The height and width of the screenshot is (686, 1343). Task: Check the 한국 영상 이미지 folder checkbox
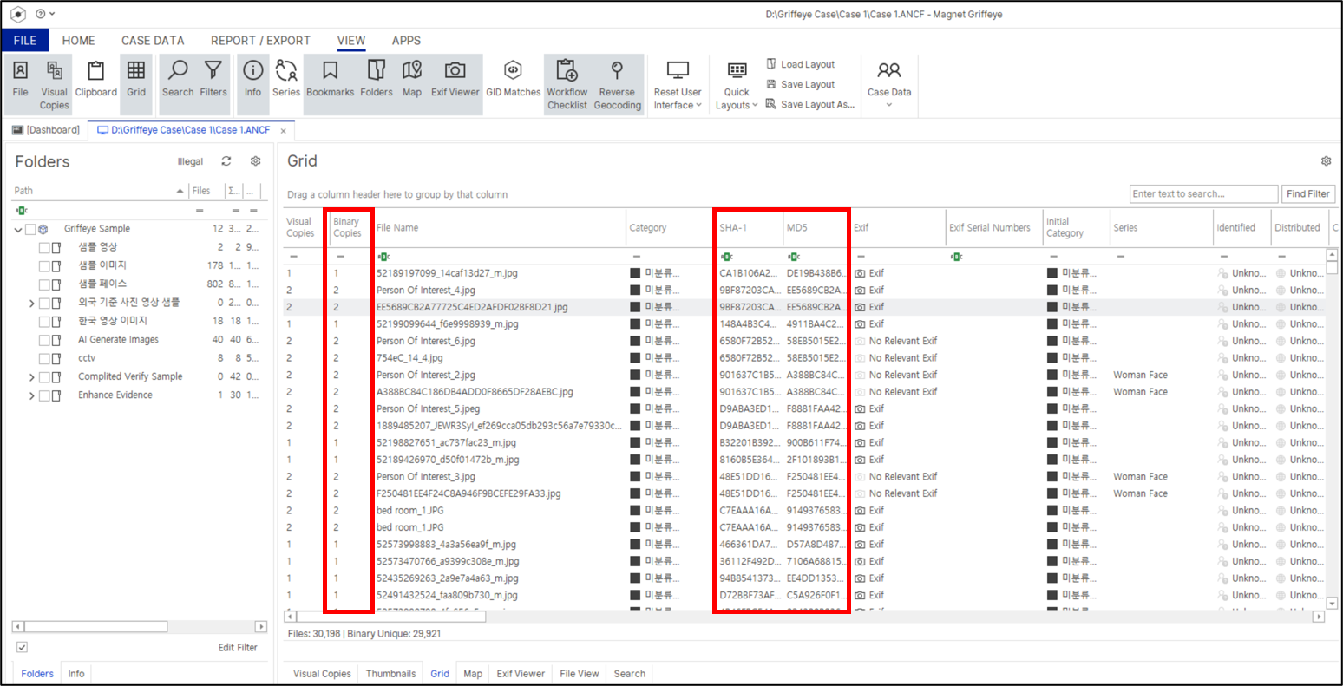tap(44, 321)
